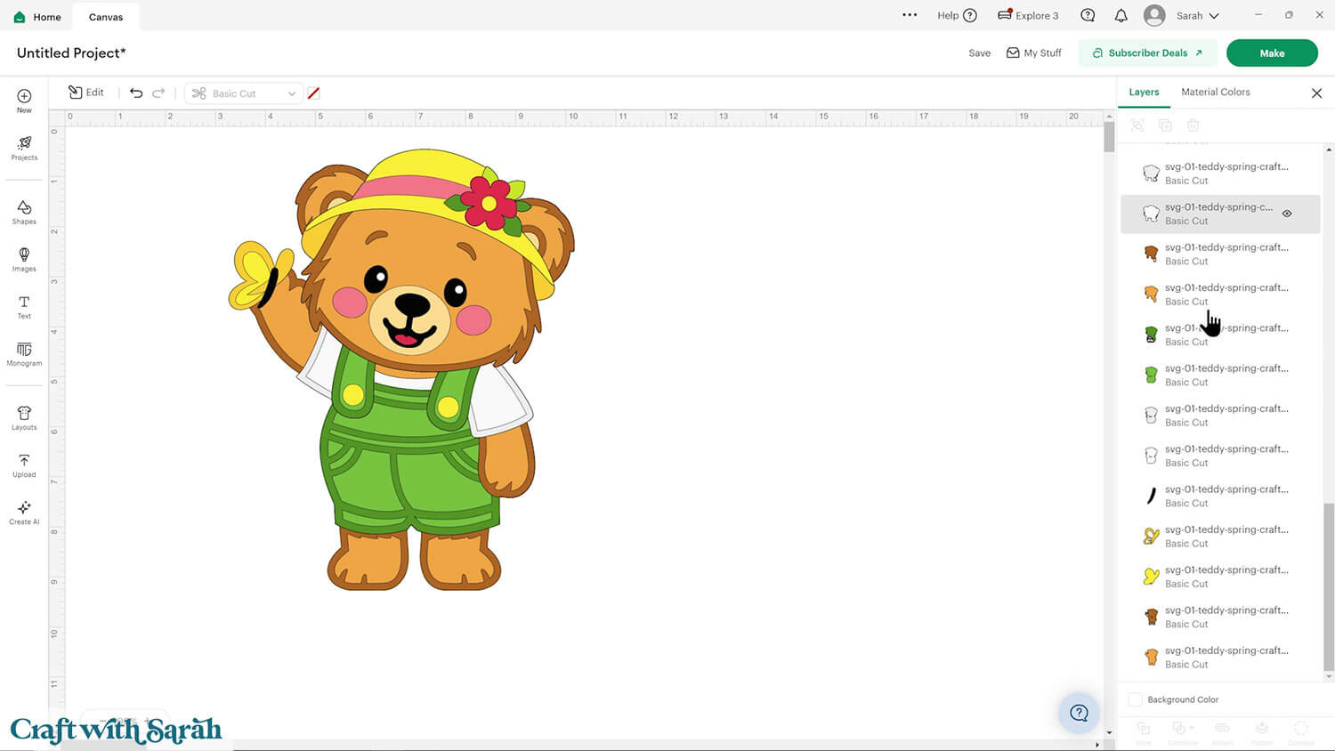The image size is (1335, 751).
Task: Toggle visibility eye on highlighted layer
Action: point(1287,214)
